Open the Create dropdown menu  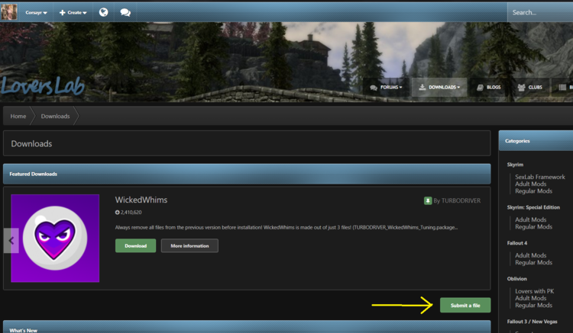73,13
